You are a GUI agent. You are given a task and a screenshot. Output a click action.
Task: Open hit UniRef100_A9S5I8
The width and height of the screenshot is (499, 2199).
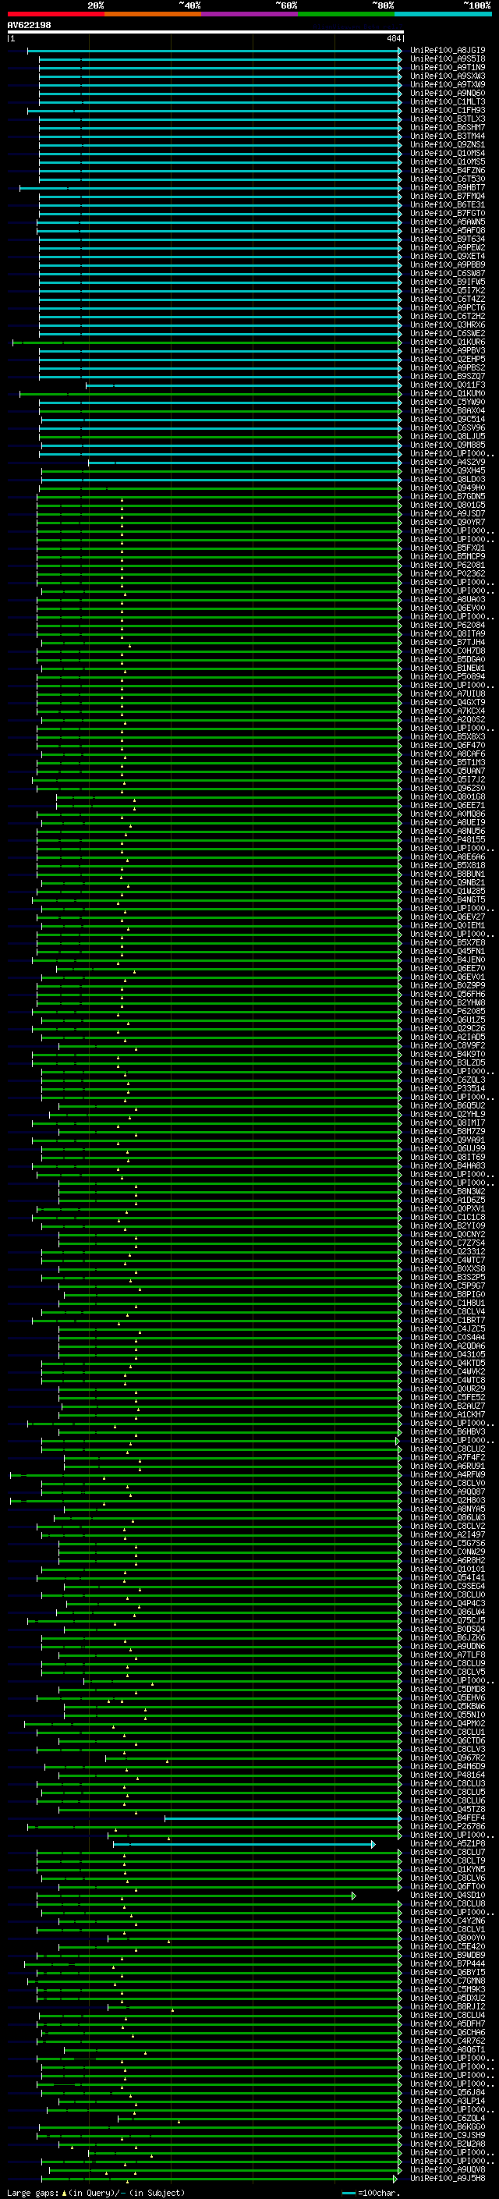[x=448, y=59]
